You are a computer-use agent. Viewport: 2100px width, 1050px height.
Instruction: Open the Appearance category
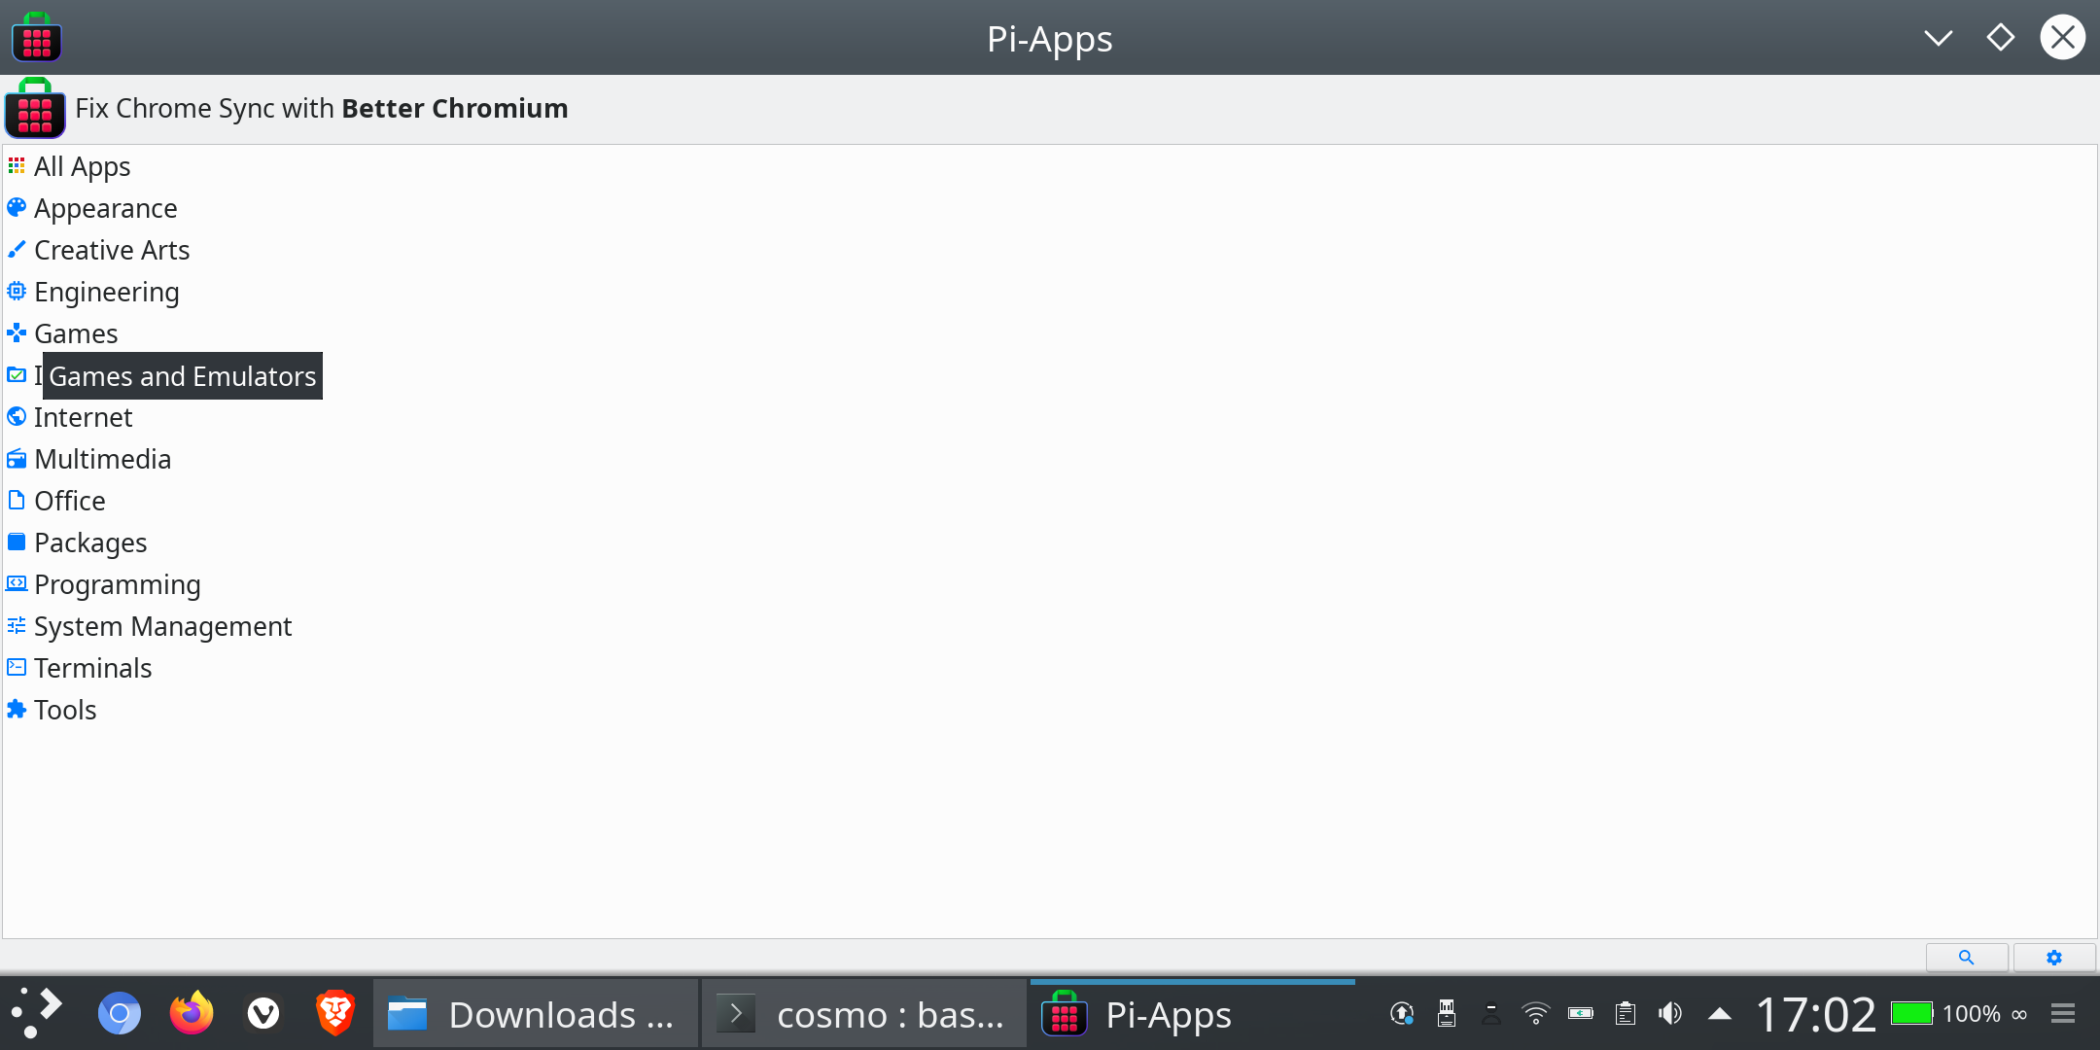105,208
